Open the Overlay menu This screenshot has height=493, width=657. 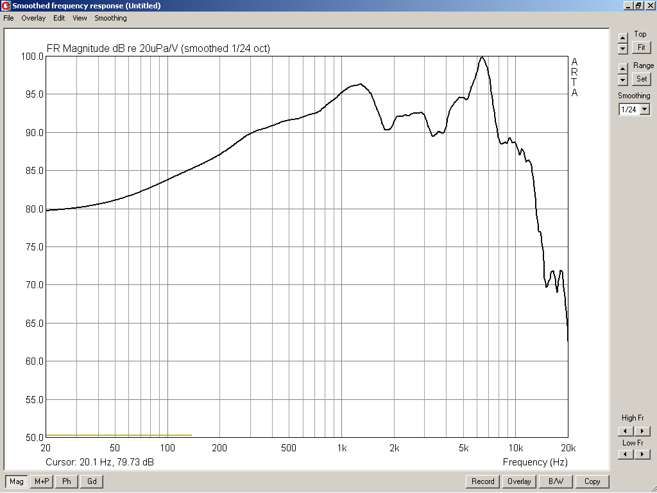[33, 18]
